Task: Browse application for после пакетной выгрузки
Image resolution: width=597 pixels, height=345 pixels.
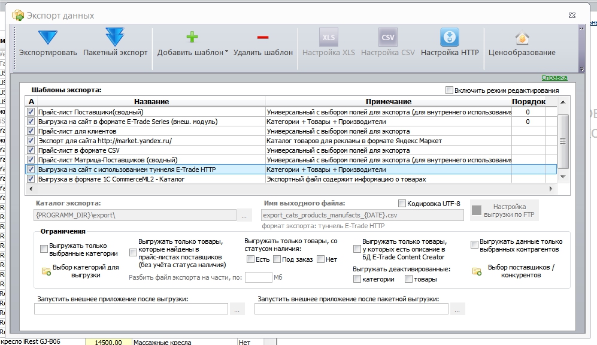Action: (x=457, y=309)
